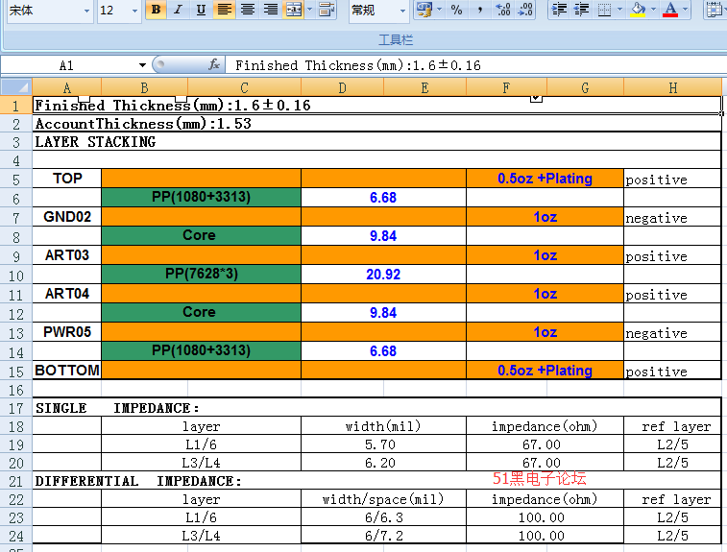Select 0.5oz +Plating cell in TOP row
The width and height of the screenshot is (727, 552).
click(545, 179)
